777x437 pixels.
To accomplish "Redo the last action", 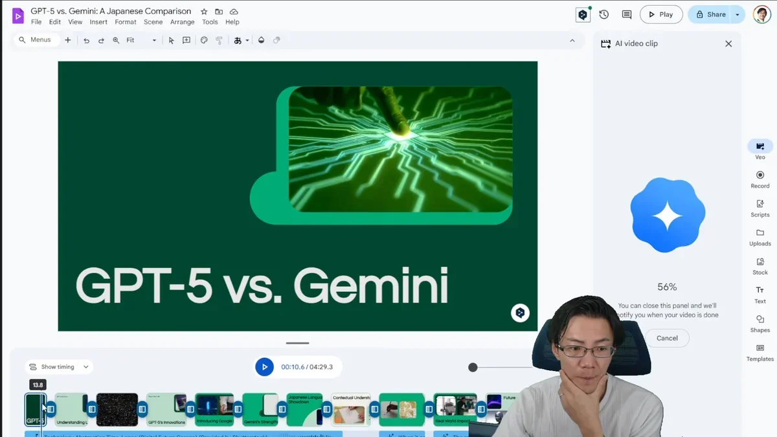I will (x=101, y=40).
